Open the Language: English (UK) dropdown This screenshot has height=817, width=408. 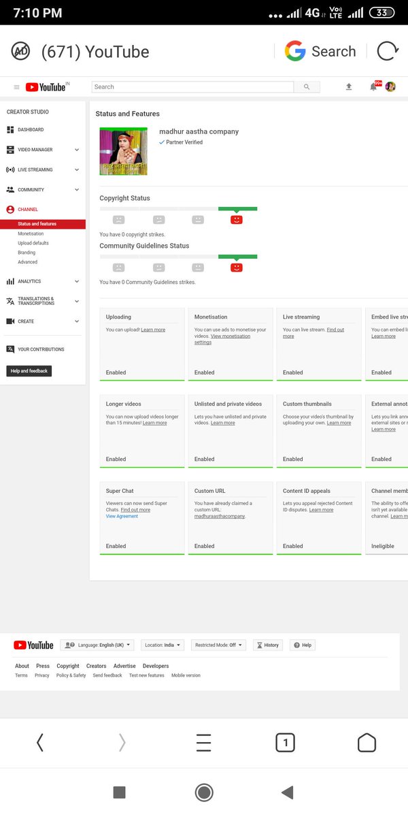(97, 645)
